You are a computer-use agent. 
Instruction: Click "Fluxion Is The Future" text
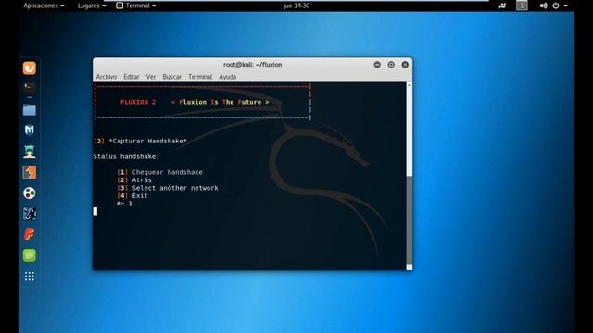click(x=221, y=102)
